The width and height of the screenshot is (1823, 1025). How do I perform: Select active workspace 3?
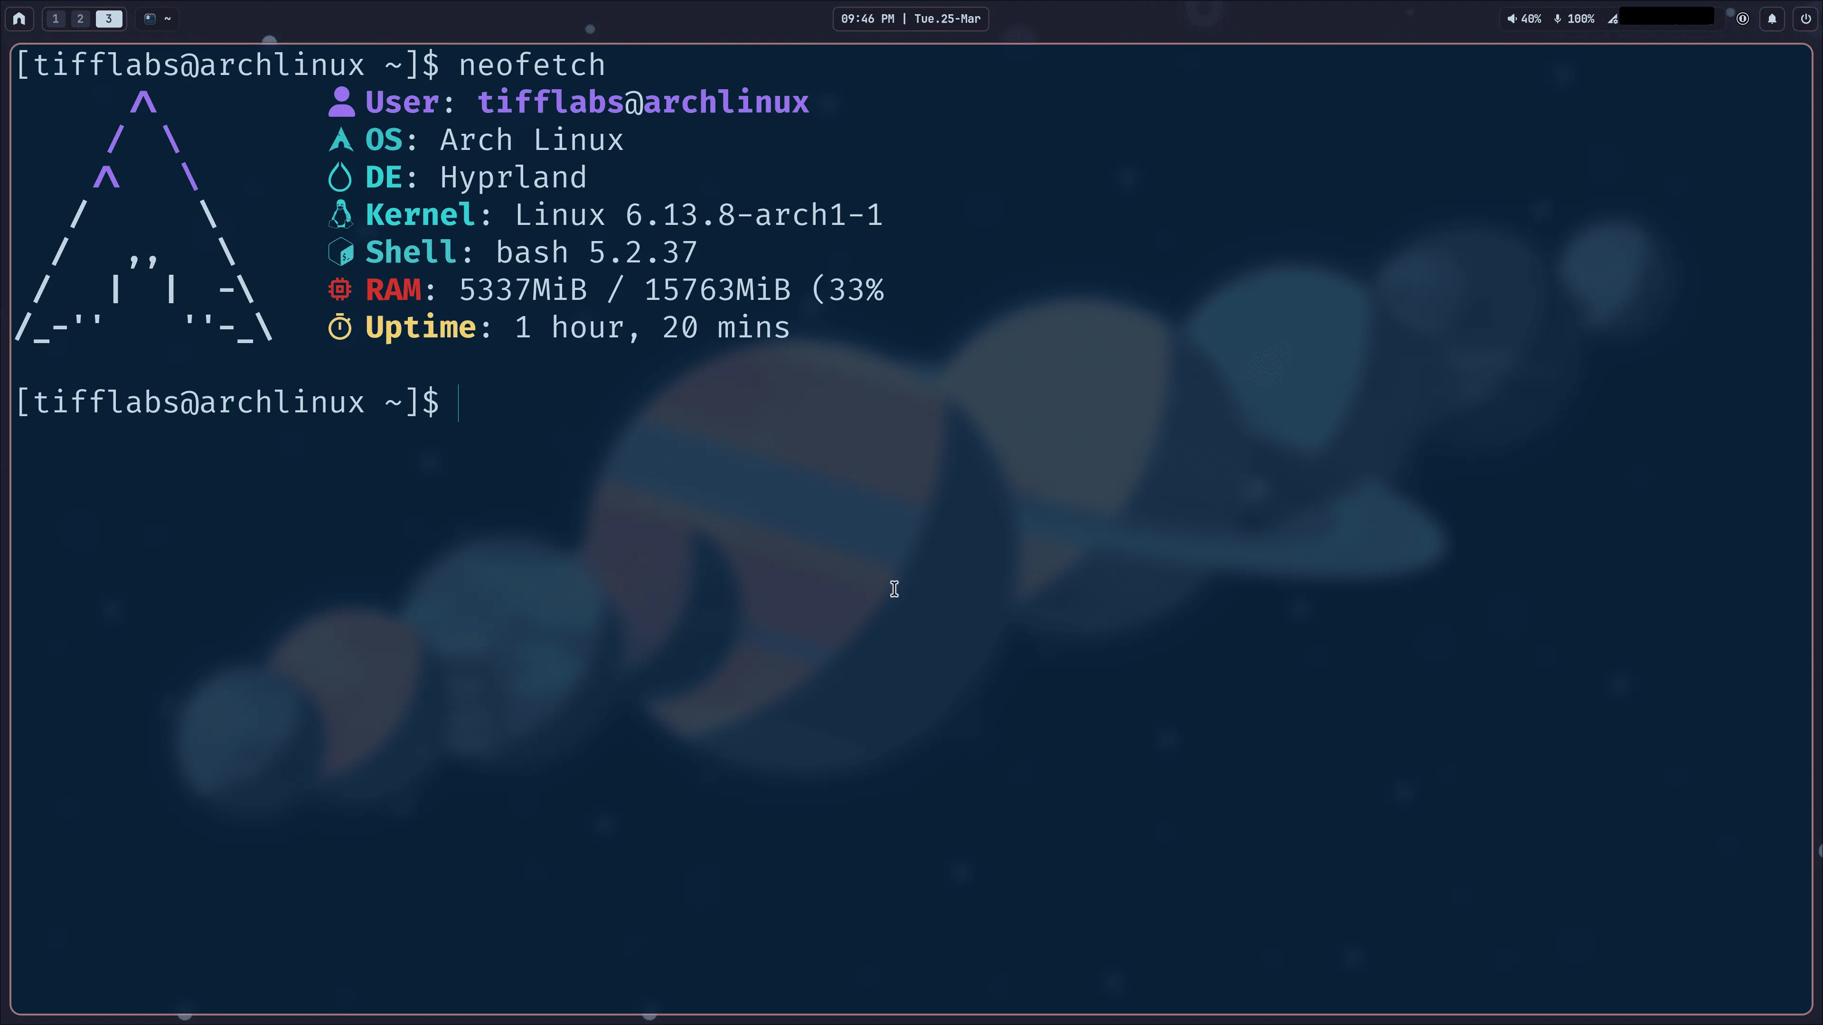109,19
